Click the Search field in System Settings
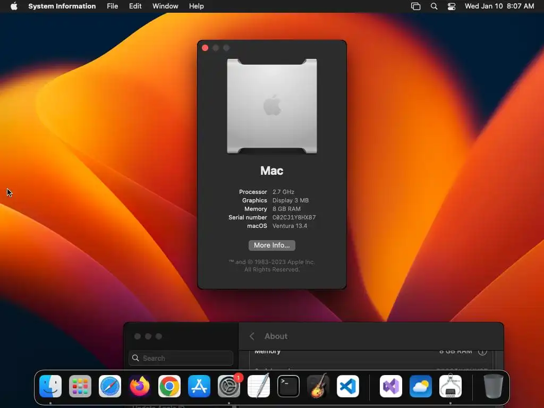544x408 pixels. (x=181, y=358)
